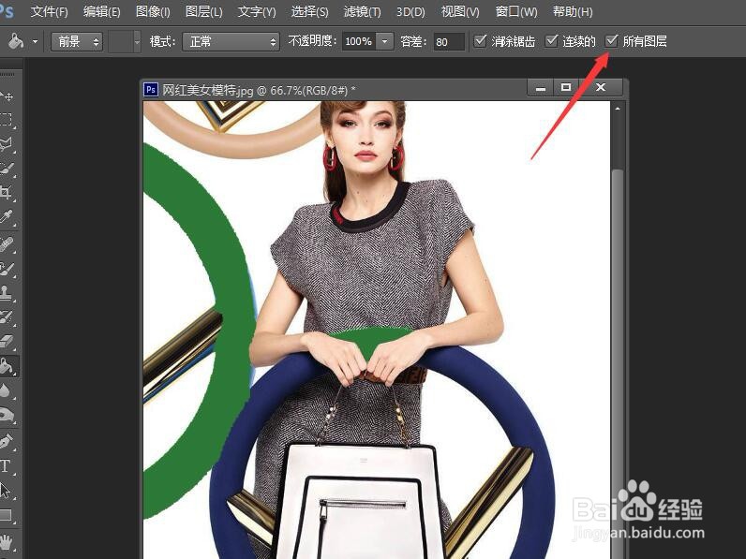Select the Quick Selection tool
This screenshot has width=746, height=559.
(7, 169)
